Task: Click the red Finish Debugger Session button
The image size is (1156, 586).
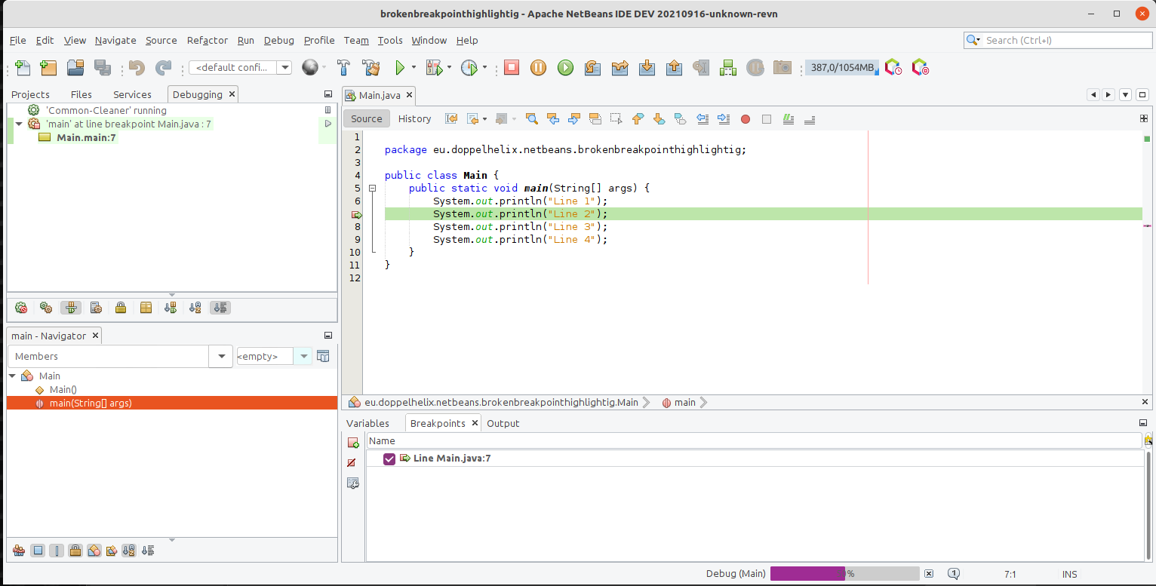Action: point(512,68)
